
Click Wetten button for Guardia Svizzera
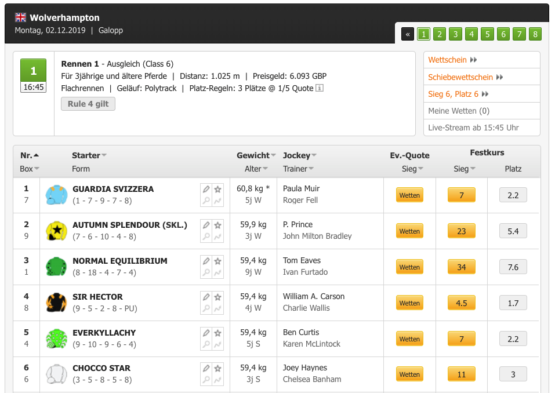pyautogui.click(x=409, y=195)
